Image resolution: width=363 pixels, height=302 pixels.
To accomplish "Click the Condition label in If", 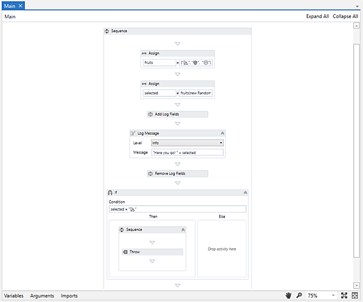I will tap(117, 202).
